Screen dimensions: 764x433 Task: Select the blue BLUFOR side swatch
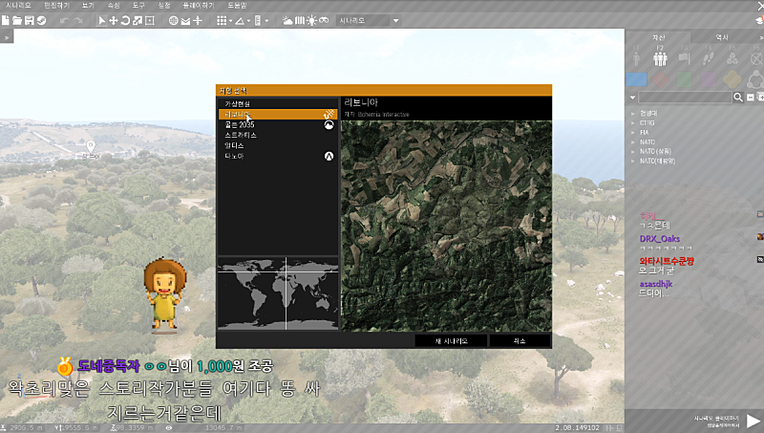click(x=637, y=79)
